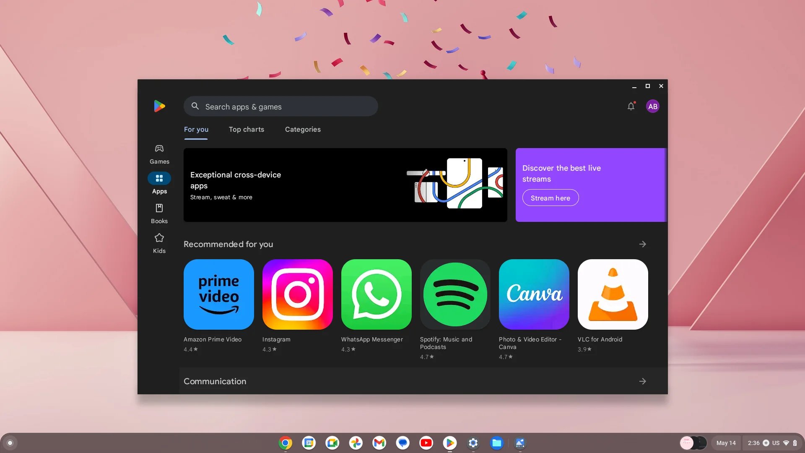Open the notifications bell
Image resolution: width=805 pixels, height=453 pixels.
pos(631,106)
